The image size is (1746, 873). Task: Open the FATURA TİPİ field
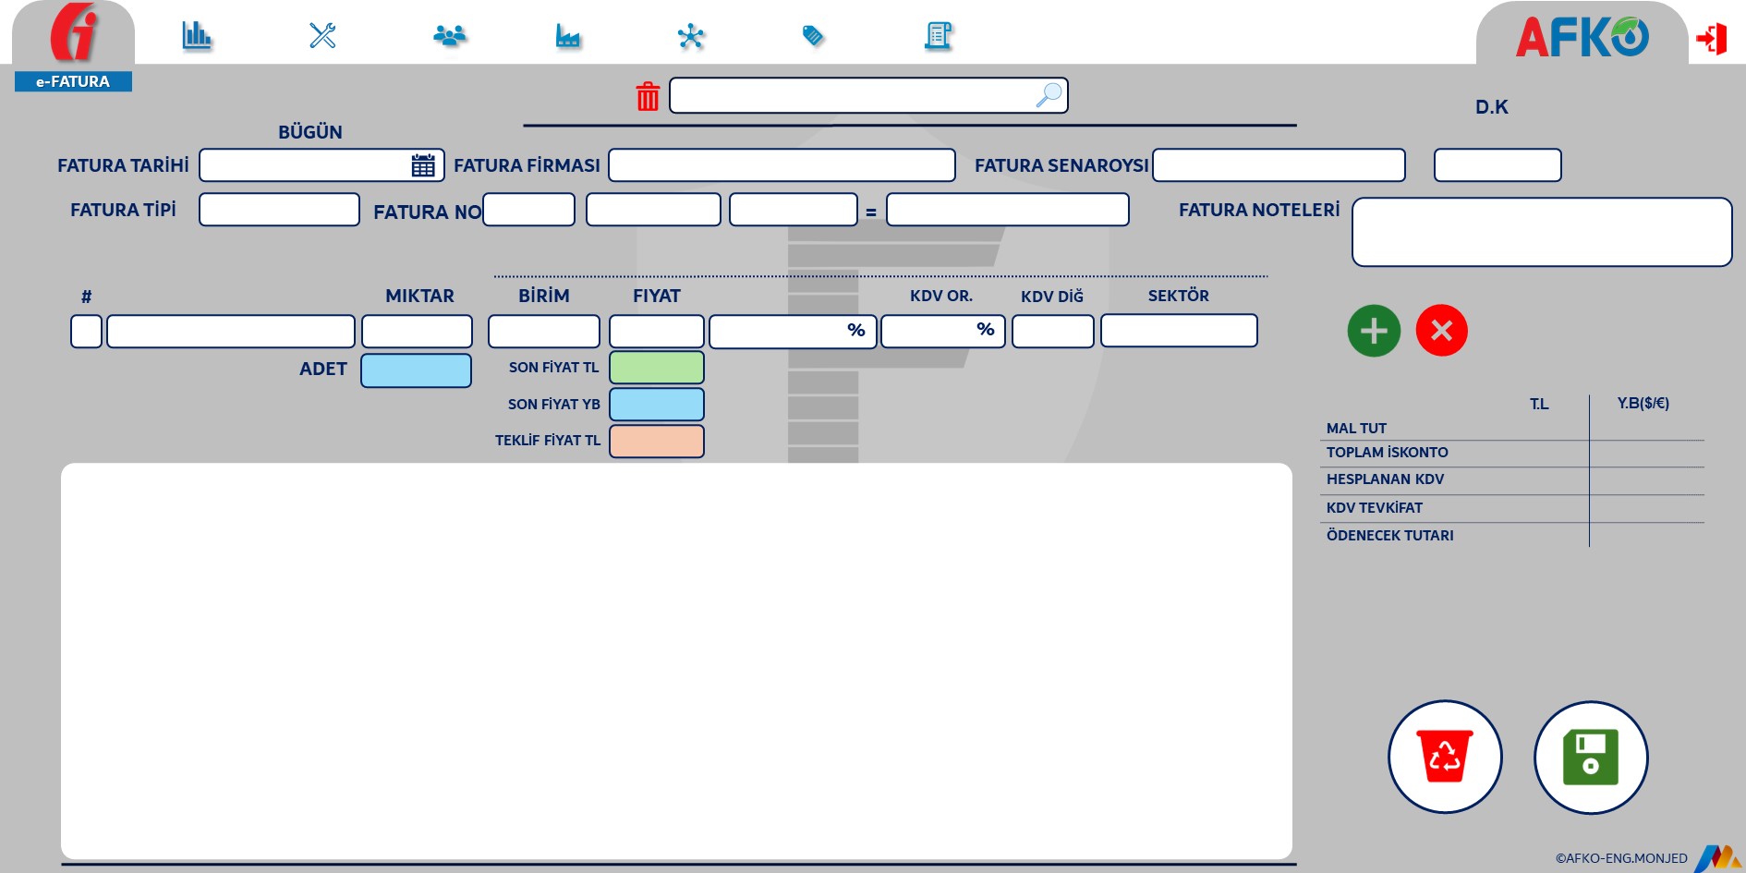[x=279, y=210]
